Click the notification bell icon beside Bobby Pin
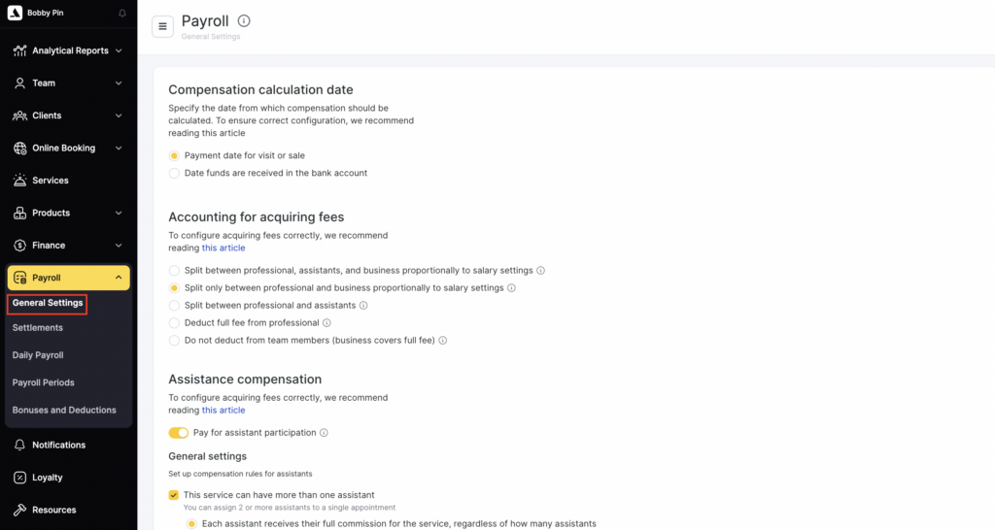This screenshot has height=530, width=995. (122, 14)
